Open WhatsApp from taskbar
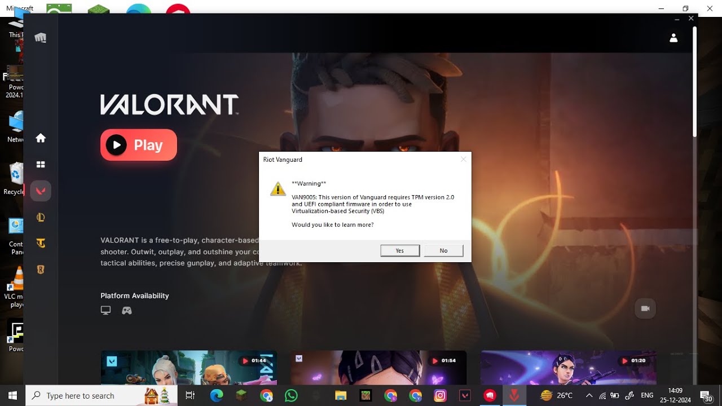The width and height of the screenshot is (722, 406). [x=291, y=395]
